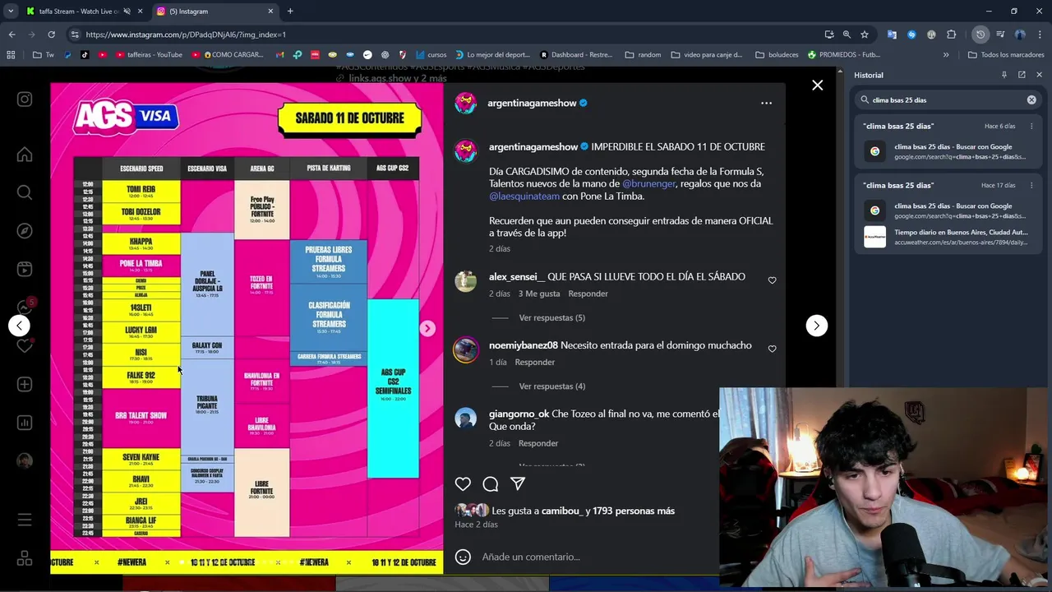Open the @laesquinateam mention link

pos(524,196)
